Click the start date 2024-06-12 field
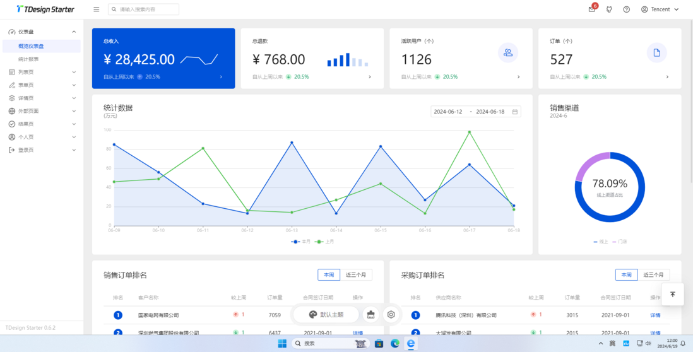The width and height of the screenshot is (693, 352). click(x=448, y=112)
